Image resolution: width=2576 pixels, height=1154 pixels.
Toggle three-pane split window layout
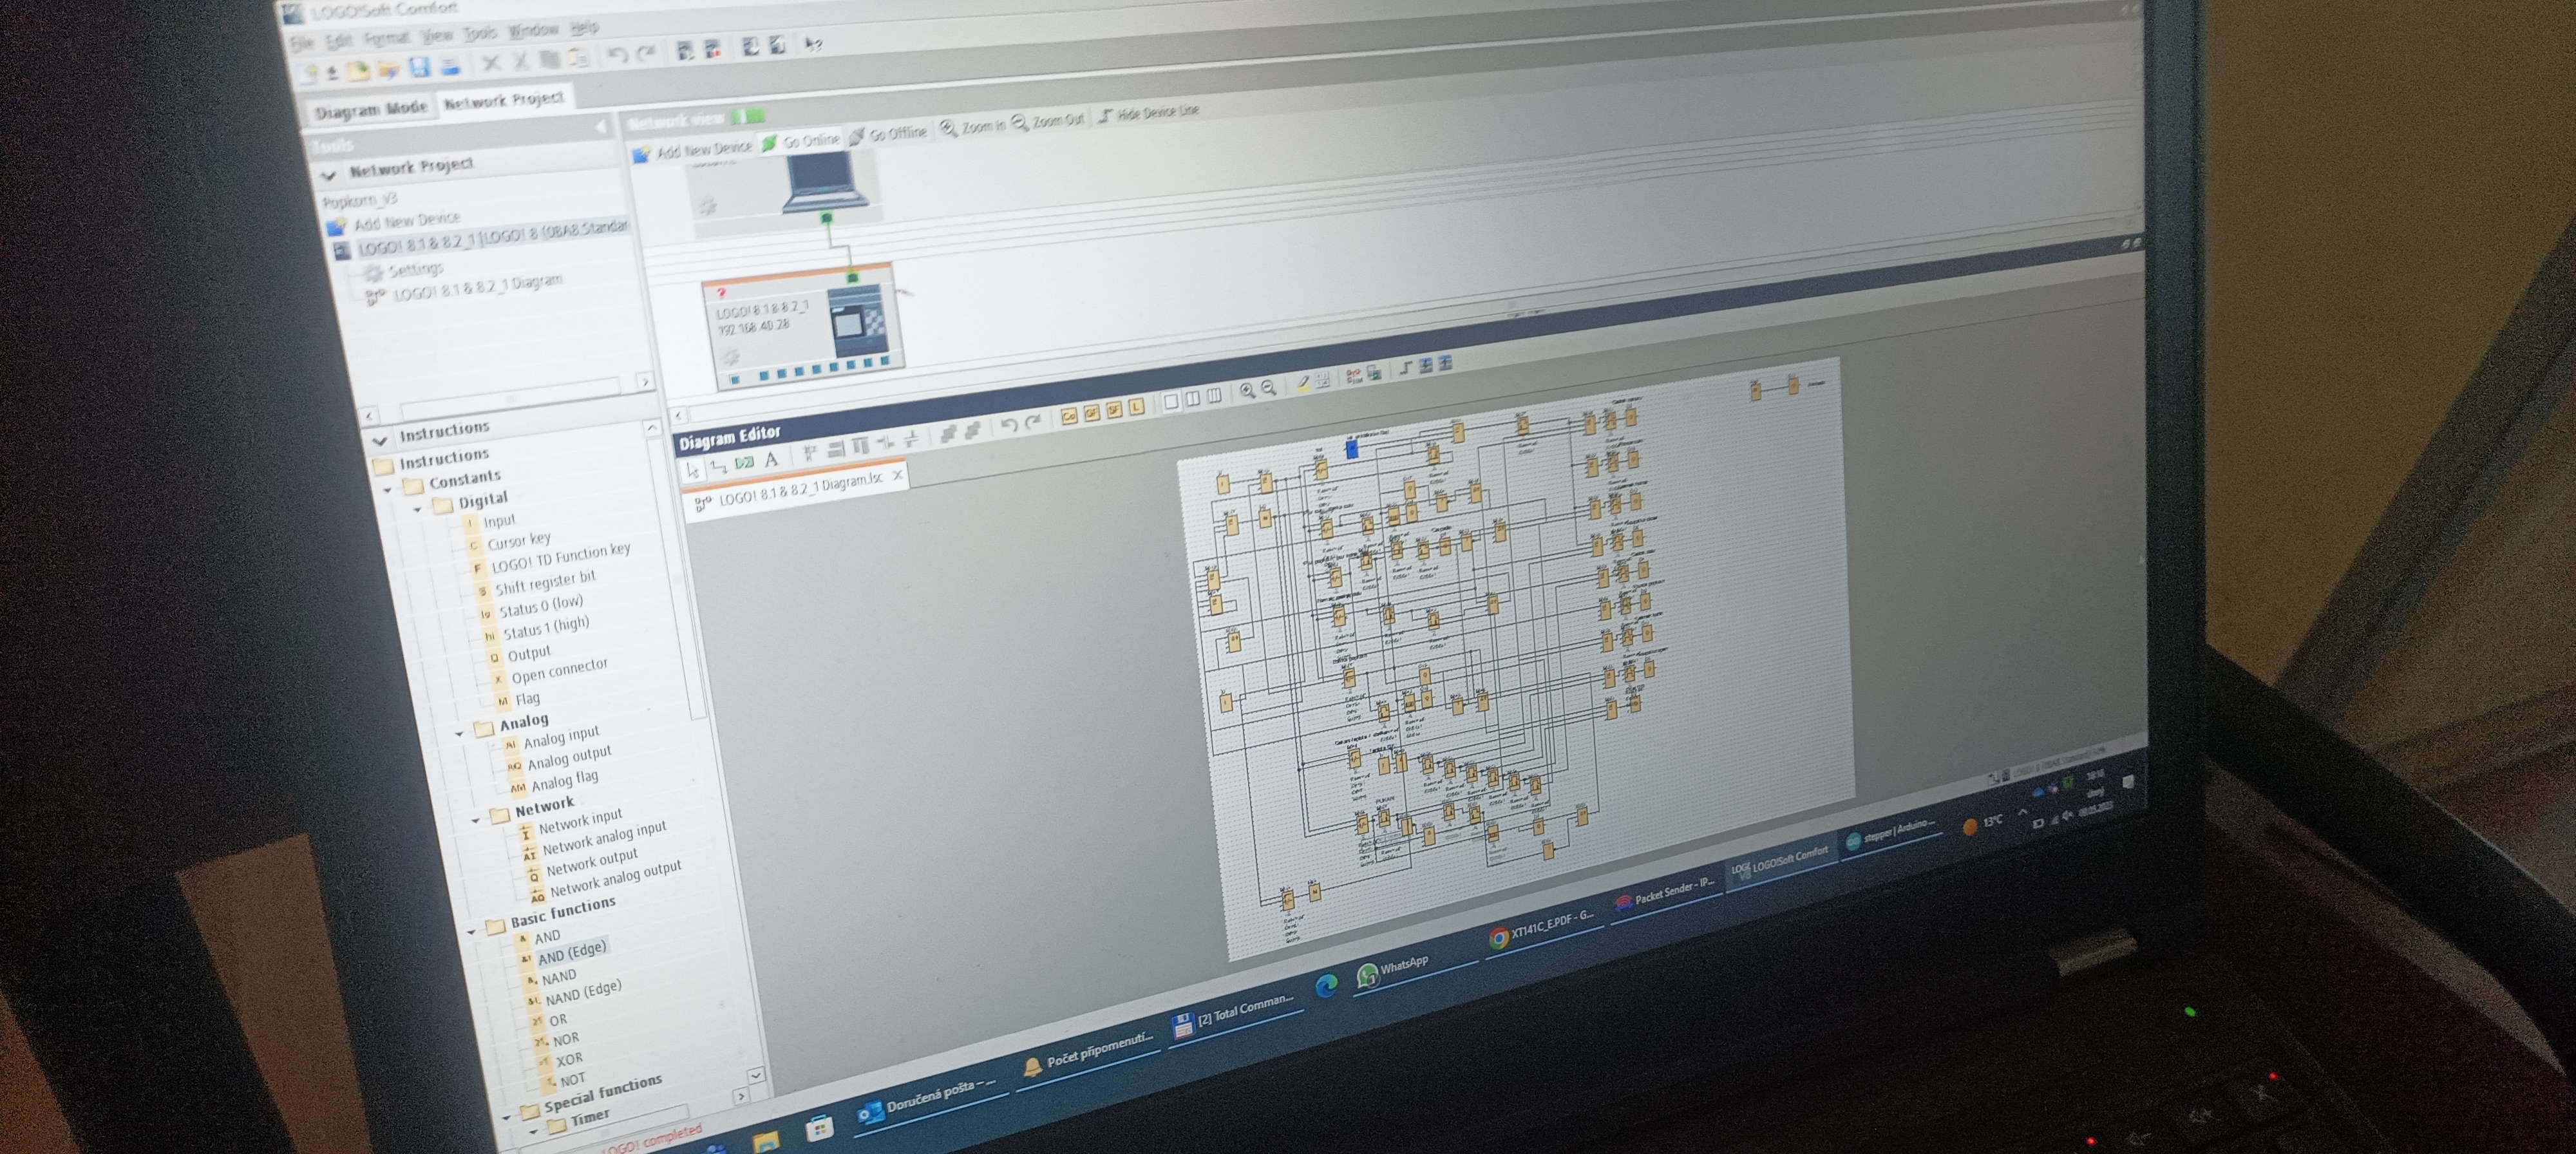[x=1214, y=396]
